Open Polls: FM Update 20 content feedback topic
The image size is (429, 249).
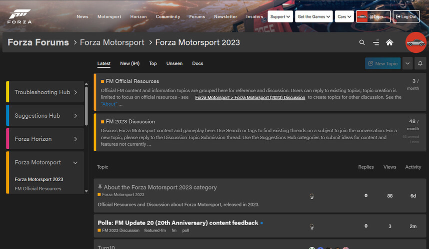point(178,223)
